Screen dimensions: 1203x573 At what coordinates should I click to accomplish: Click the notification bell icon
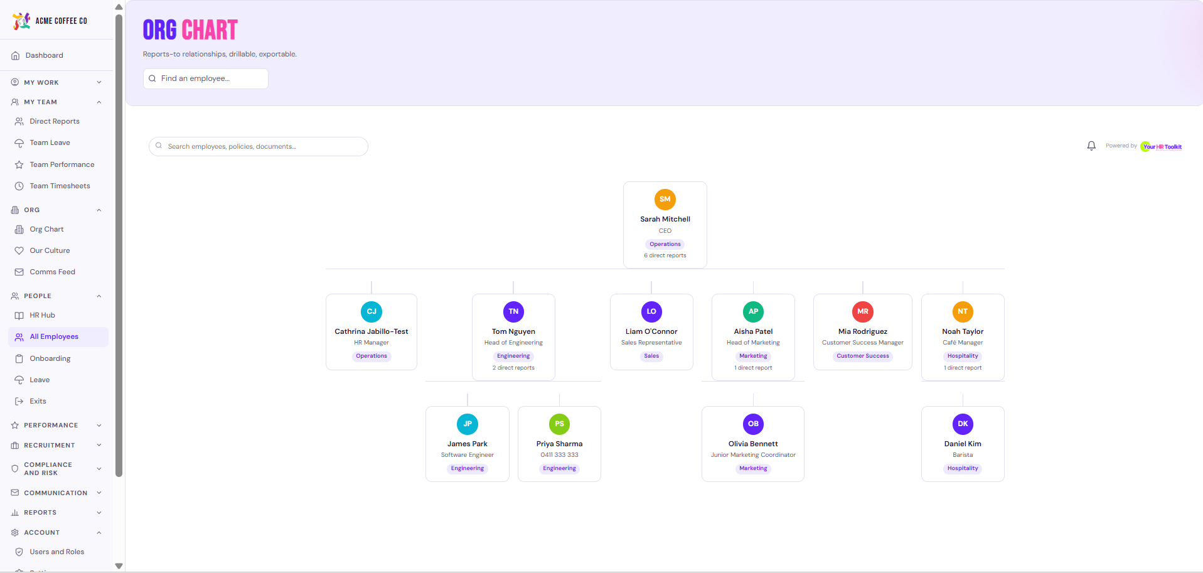coord(1091,146)
